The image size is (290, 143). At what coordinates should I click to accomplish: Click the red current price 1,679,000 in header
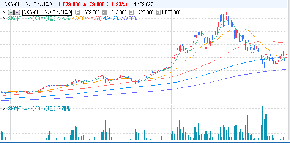coord(69,4)
